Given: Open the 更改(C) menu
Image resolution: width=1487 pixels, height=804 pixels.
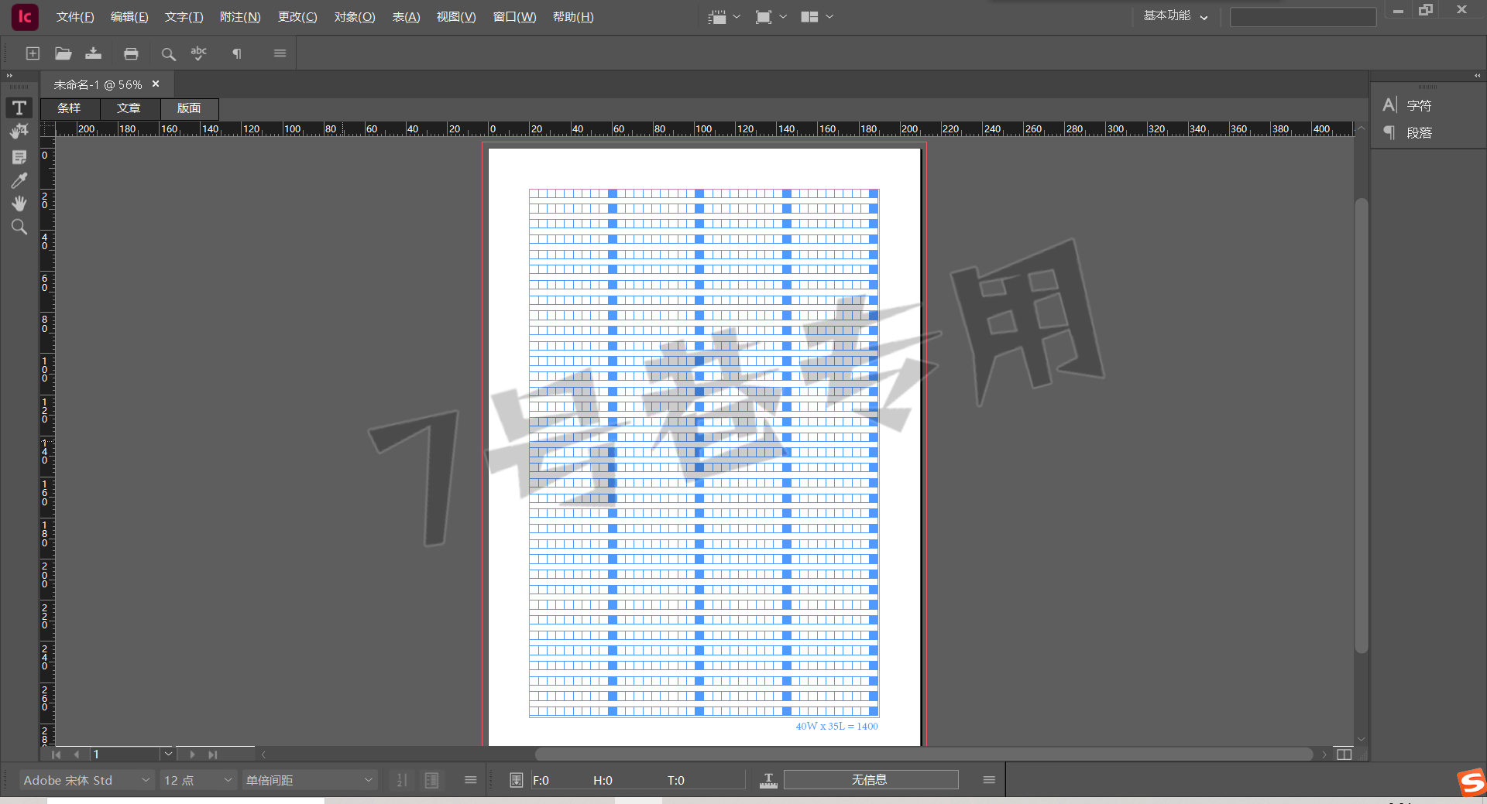Looking at the screenshot, I should click(x=297, y=17).
